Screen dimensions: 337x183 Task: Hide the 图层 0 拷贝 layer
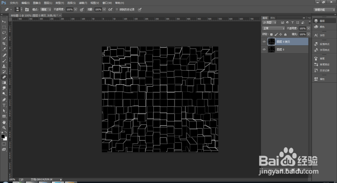264,42
